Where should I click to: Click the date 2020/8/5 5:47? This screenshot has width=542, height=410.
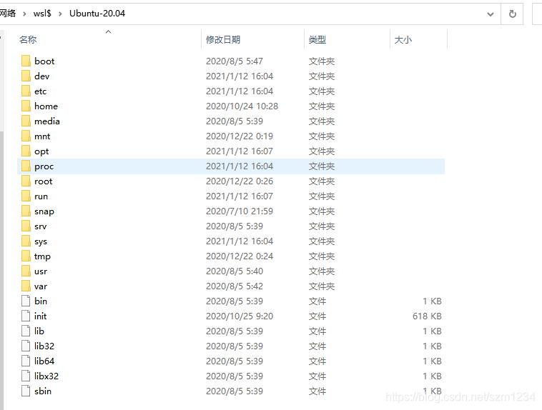(x=235, y=61)
